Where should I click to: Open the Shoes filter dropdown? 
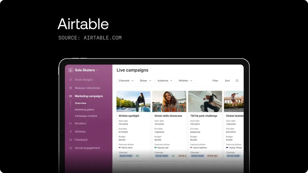click(x=145, y=81)
